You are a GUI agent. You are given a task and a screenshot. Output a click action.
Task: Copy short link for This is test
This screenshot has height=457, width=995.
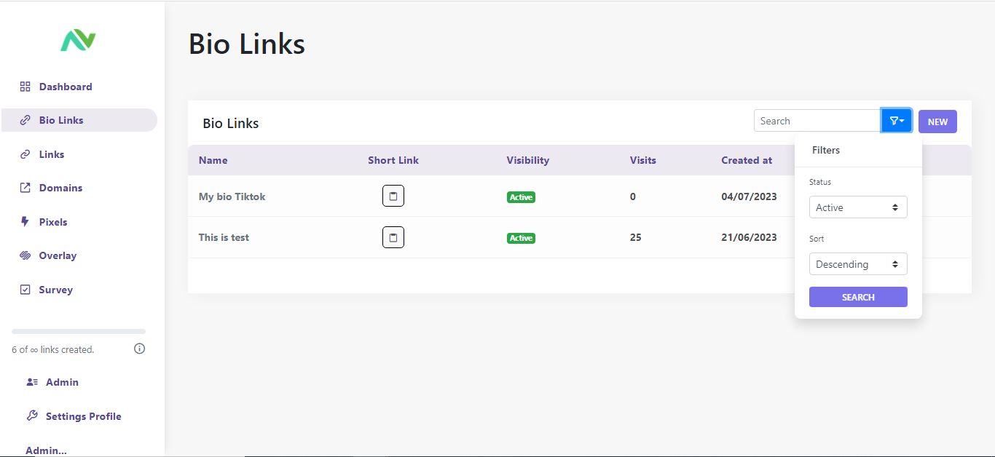pos(393,237)
